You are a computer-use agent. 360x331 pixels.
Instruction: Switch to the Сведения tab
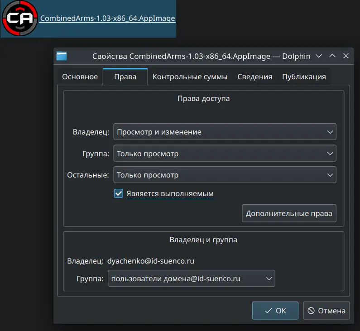click(x=254, y=77)
